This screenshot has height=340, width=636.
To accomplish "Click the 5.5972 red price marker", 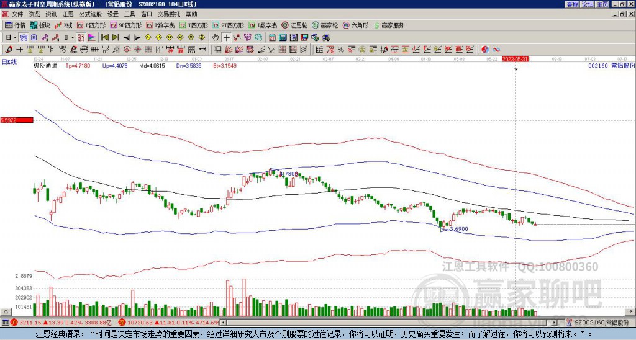I will pyautogui.click(x=17, y=120).
